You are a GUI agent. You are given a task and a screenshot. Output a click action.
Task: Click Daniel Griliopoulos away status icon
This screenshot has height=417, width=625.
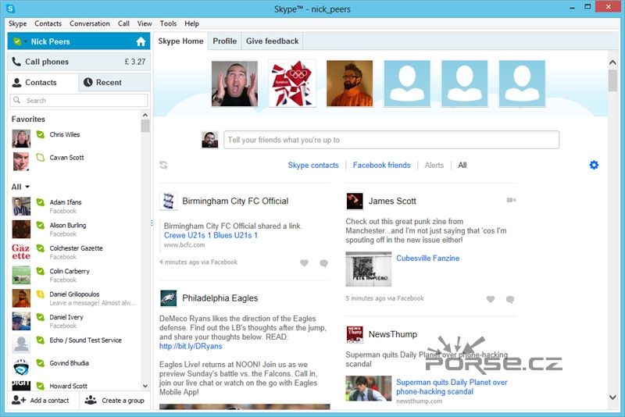(41, 294)
